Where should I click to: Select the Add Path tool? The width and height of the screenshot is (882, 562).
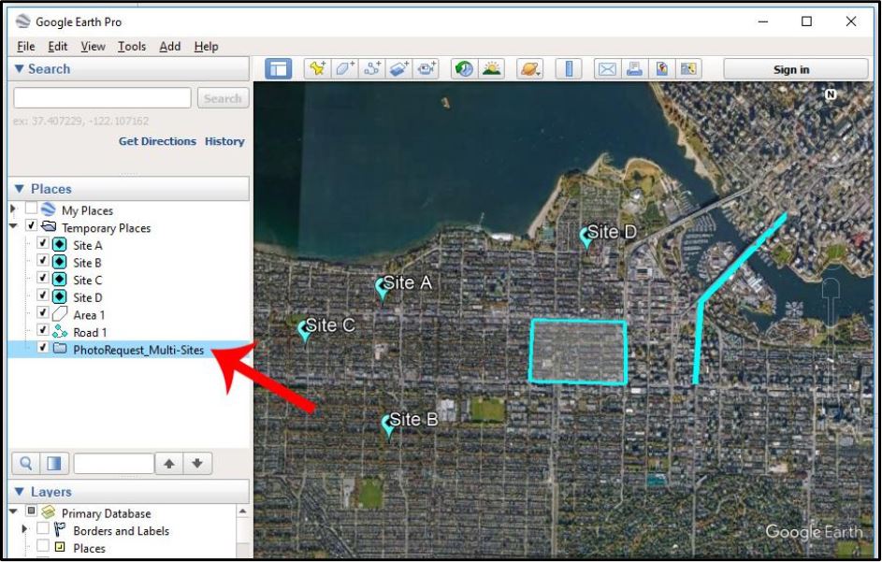(372, 69)
